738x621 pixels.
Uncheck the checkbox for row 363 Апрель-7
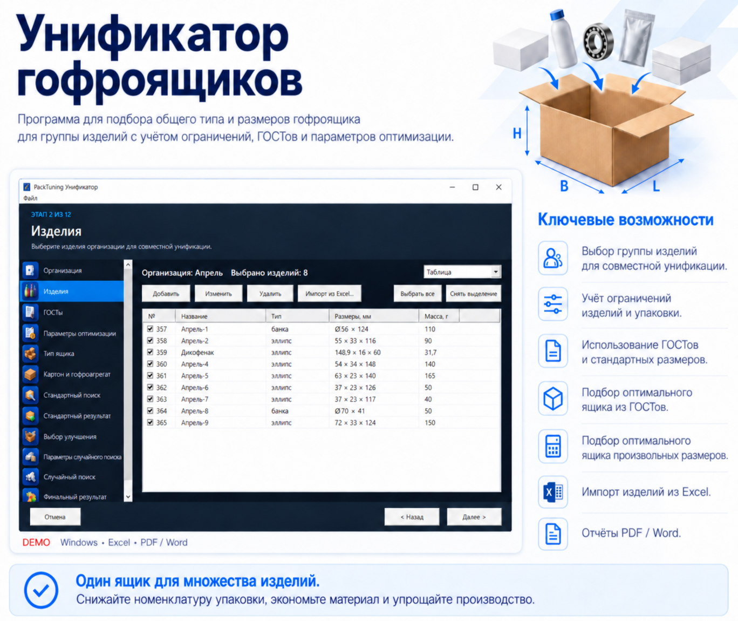click(x=150, y=399)
